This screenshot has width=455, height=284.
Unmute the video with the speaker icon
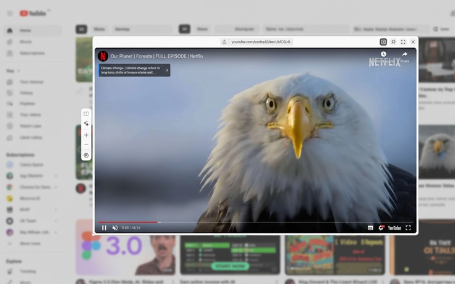(115, 228)
